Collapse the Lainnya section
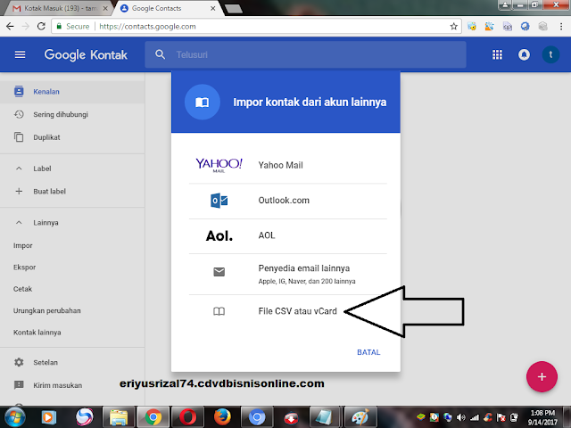Viewport: 571px width, 428px height. (x=19, y=222)
